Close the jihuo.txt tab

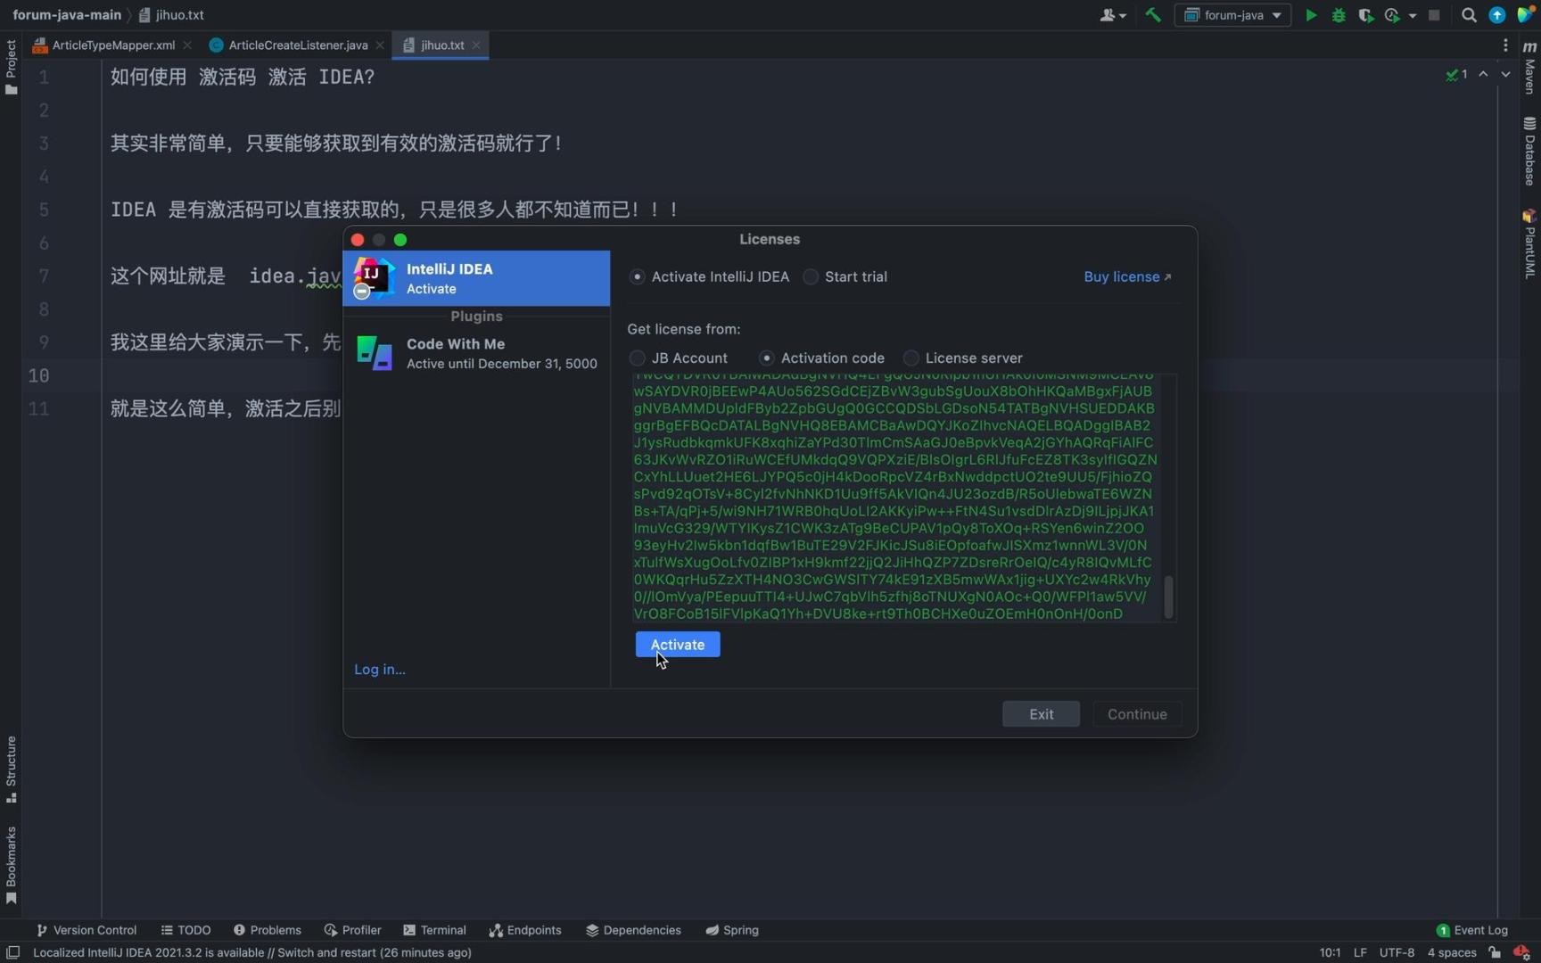(x=476, y=45)
